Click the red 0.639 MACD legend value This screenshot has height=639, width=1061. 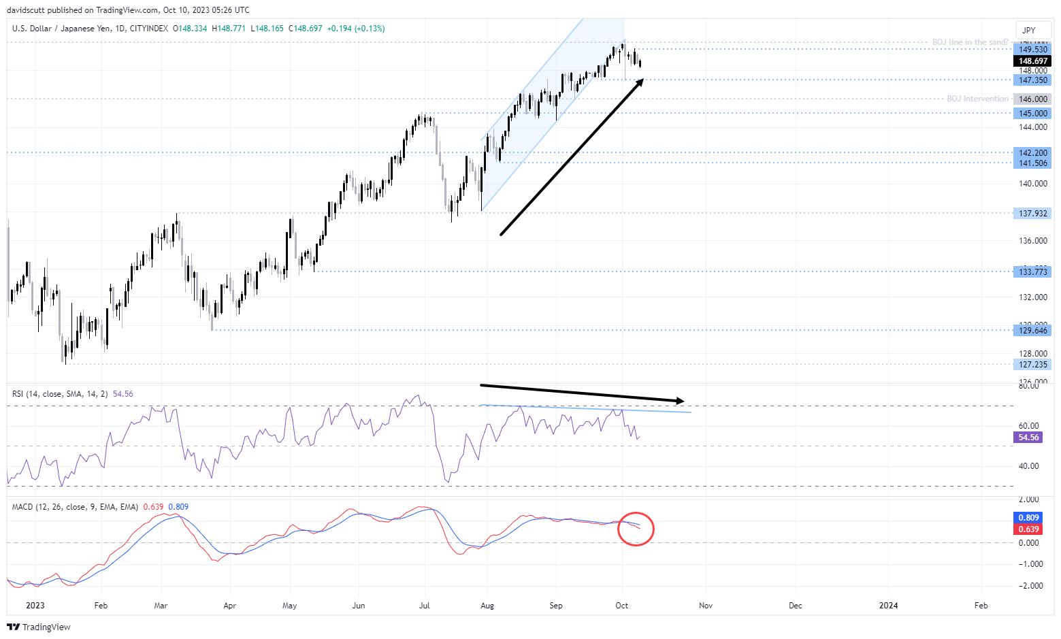pyautogui.click(x=154, y=507)
